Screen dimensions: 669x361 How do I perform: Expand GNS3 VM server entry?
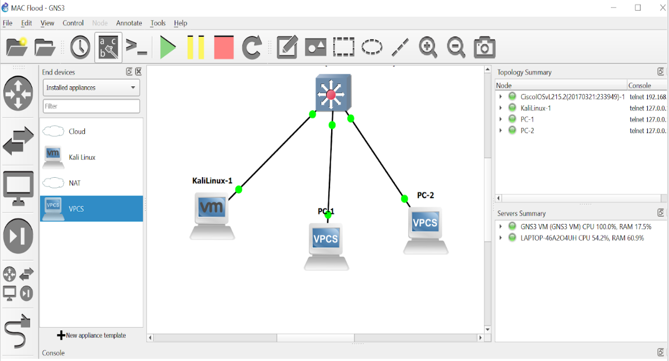pyautogui.click(x=500, y=227)
